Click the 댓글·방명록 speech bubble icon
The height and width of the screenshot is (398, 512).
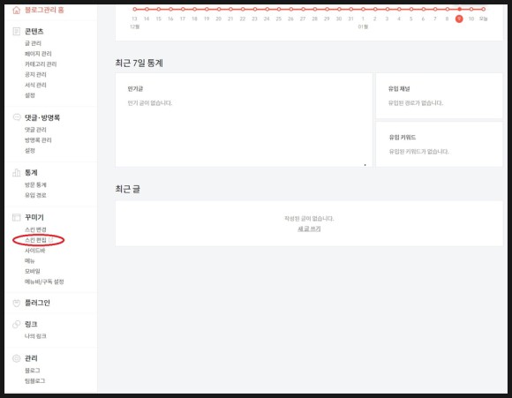coord(16,117)
